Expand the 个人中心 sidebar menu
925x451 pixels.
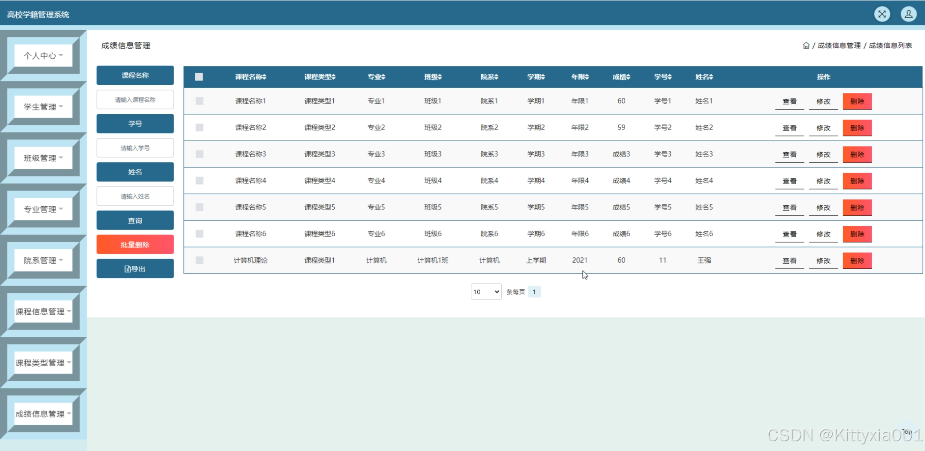pos(43,56)
